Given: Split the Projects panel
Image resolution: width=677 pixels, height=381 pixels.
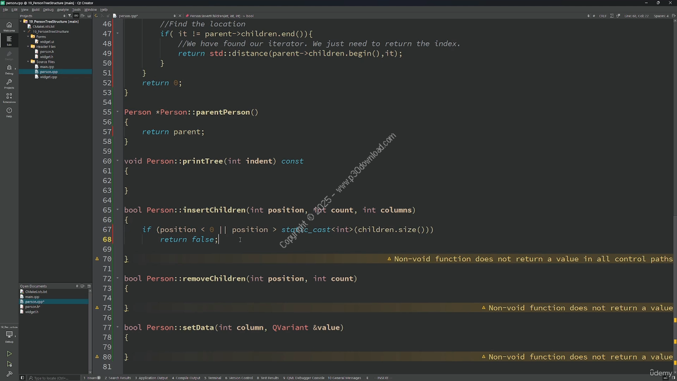Looking at the screenshot, I should click(83, 16).
